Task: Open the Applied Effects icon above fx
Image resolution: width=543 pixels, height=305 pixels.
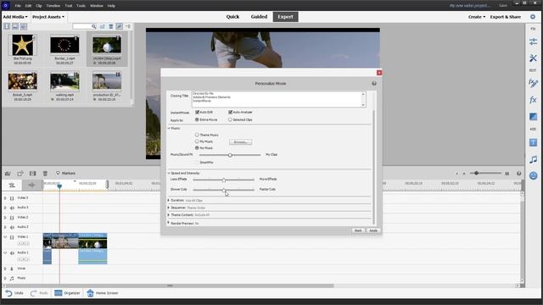Action: [533, 83]
